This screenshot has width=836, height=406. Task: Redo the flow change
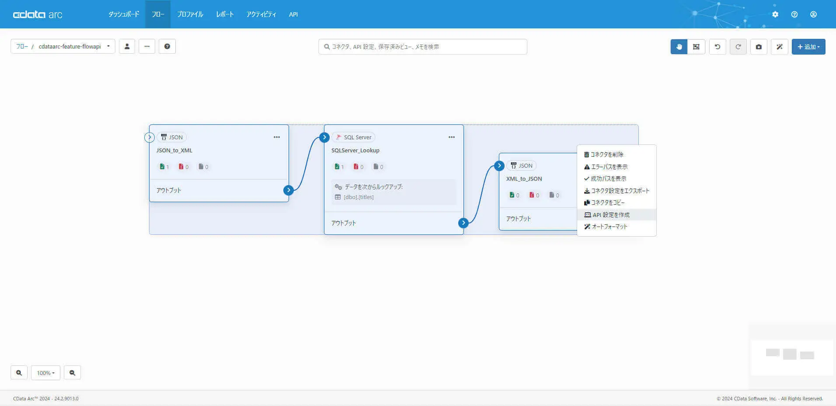pos(738,47)
